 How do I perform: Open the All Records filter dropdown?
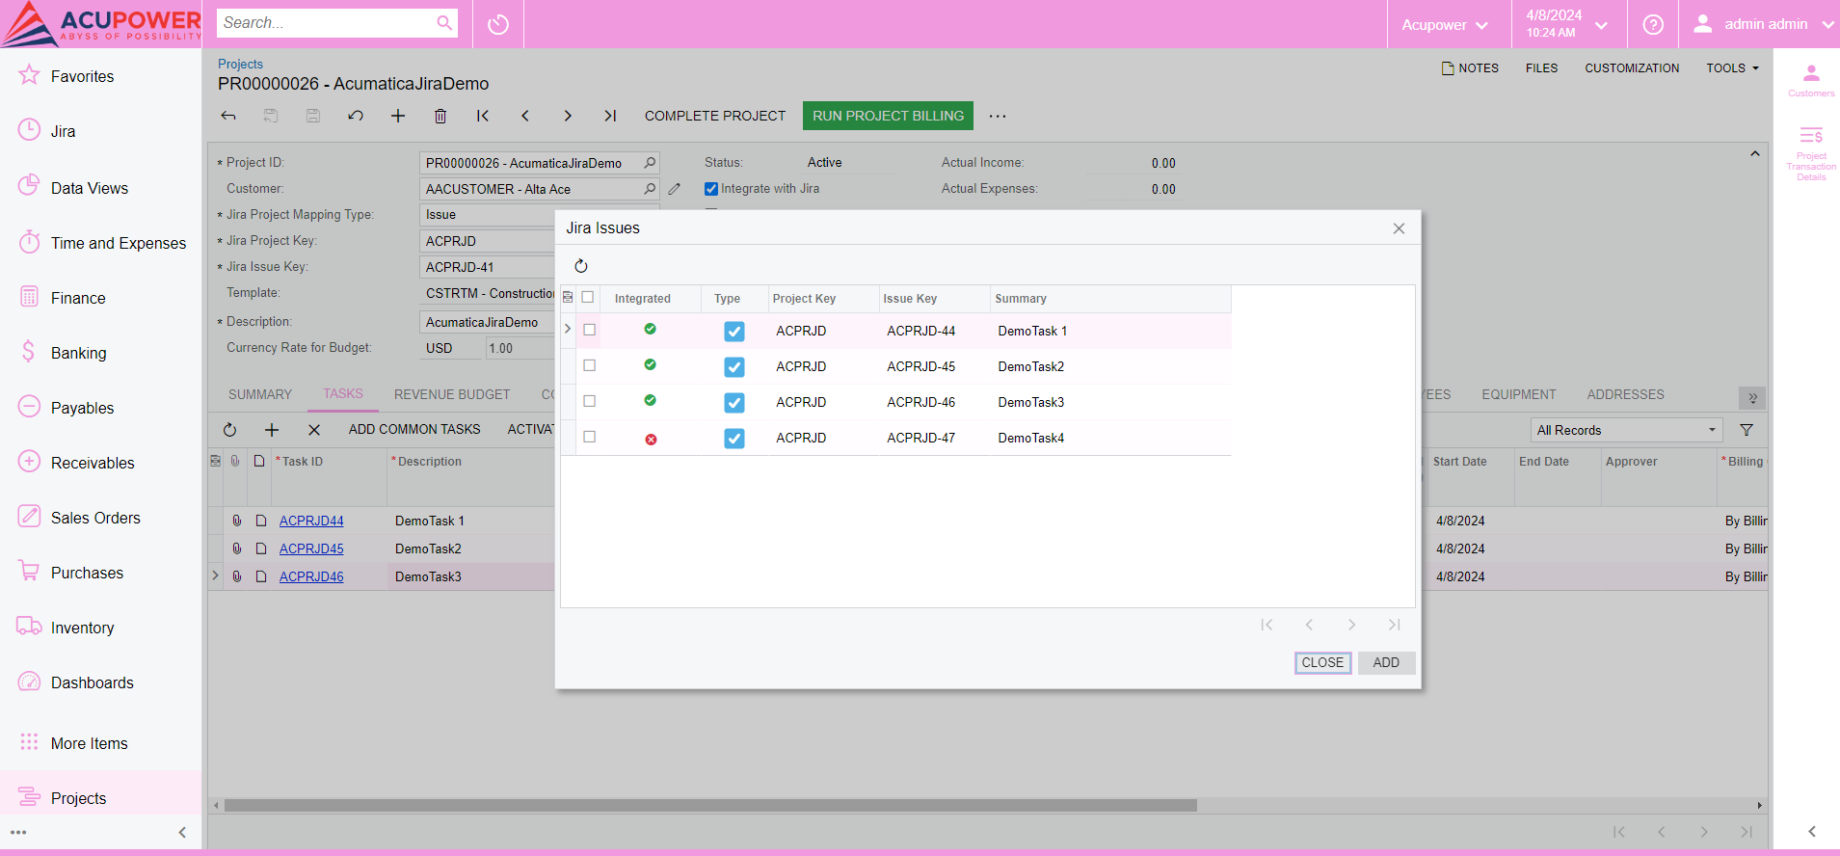pos(1626,430)
